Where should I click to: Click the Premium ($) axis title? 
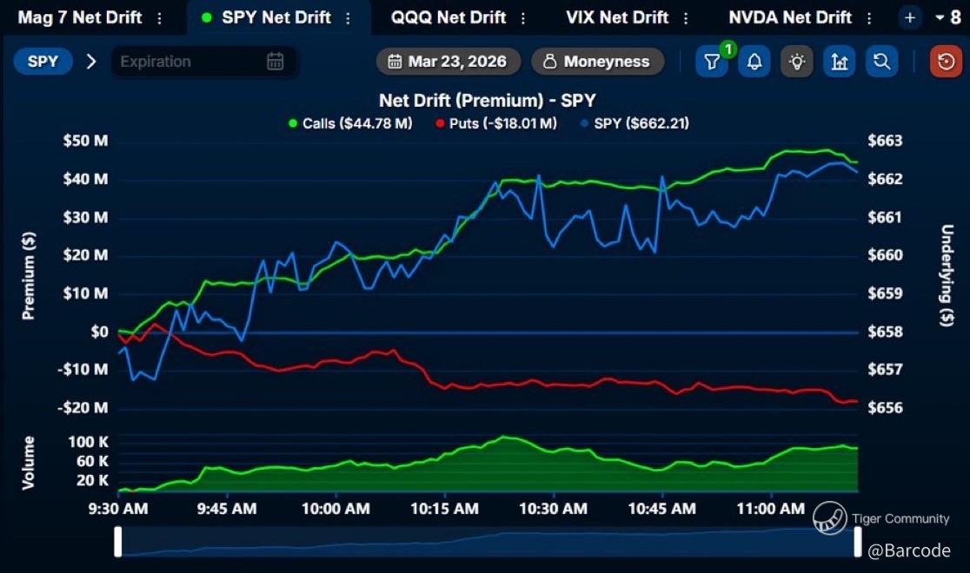[x=29, y=276]
